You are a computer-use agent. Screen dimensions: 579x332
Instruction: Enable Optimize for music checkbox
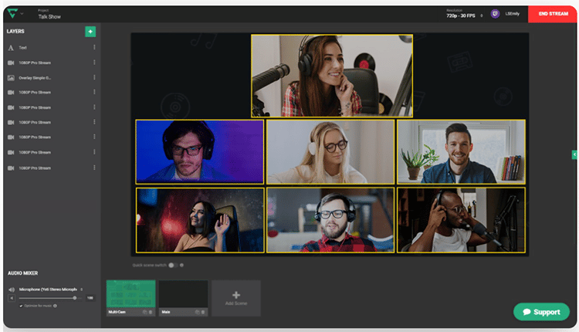22,305
